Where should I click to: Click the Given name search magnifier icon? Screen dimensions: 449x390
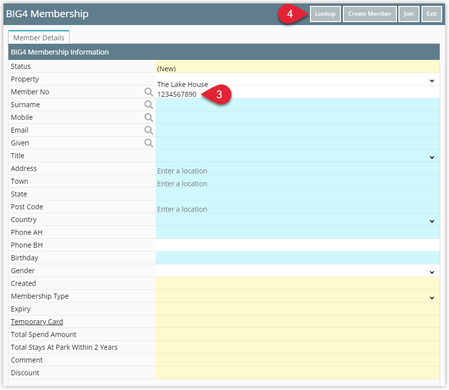148,143
